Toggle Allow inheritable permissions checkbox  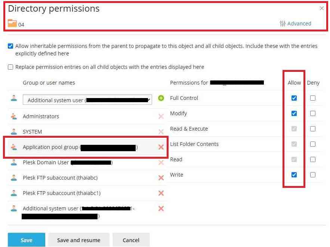tap(10, 46)
